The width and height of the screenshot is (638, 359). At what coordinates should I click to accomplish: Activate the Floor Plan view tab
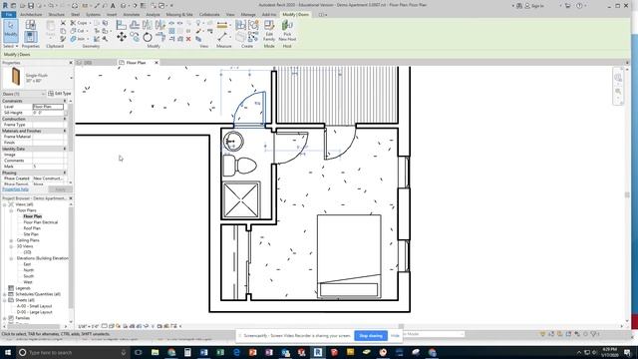tap(136, 63)
